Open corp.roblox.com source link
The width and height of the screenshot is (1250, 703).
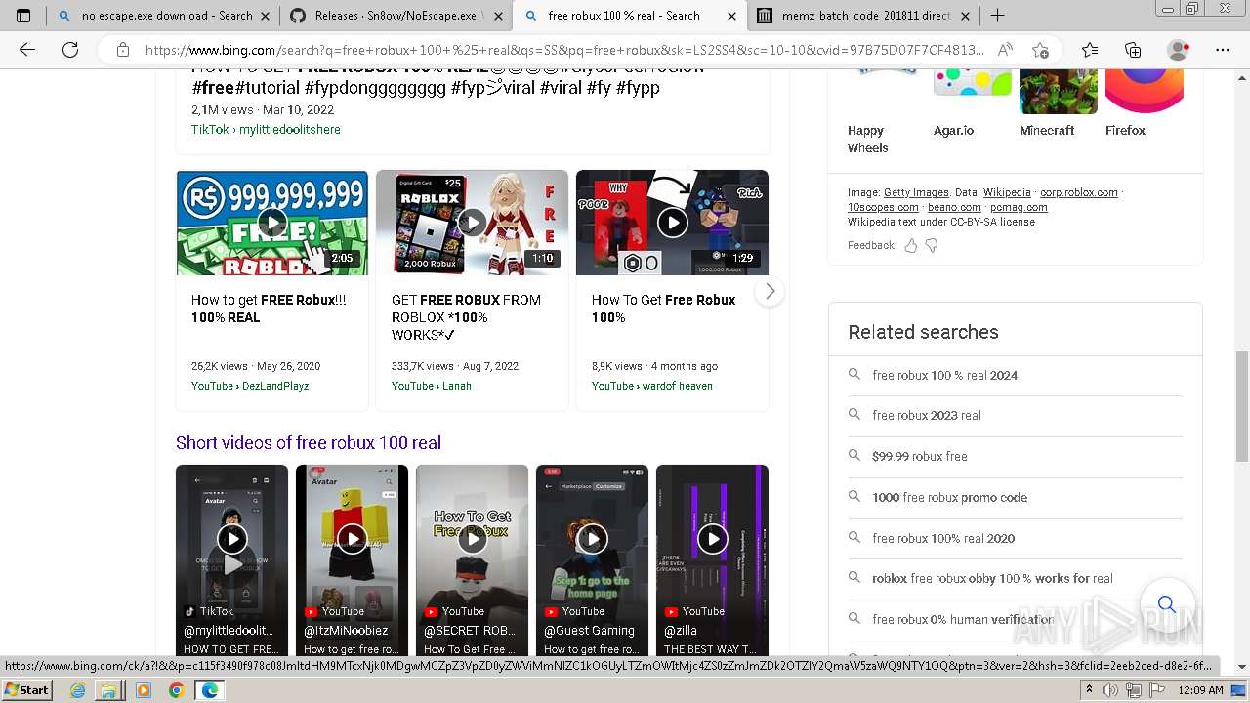[x=1079, y=193]
